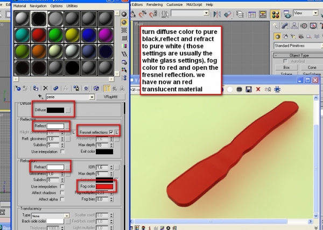Enable Affect alpha checkbox
This screenshot has width=323, height=230.
(x=62, y=199)
